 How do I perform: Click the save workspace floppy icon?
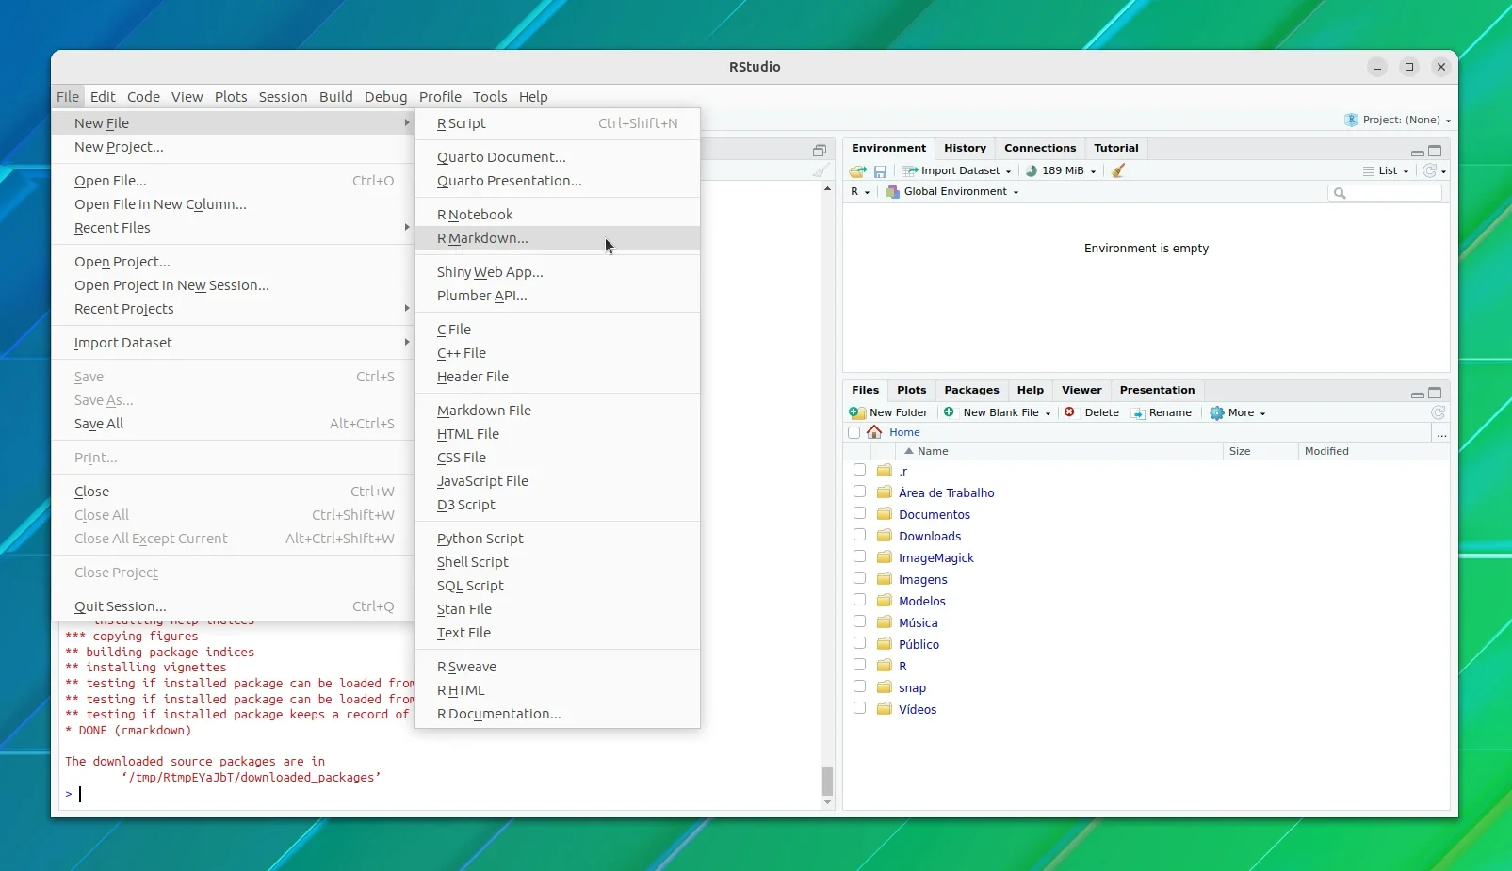click(880, 171)
